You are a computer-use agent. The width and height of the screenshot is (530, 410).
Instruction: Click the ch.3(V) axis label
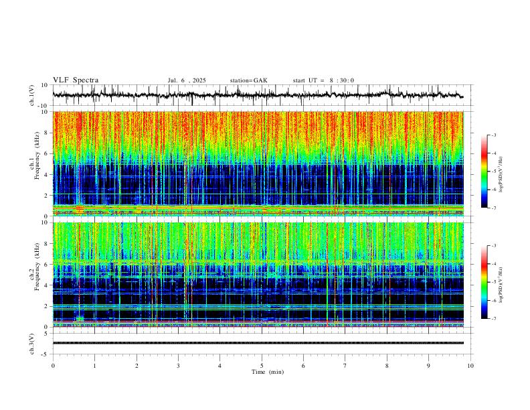click(31, 344)
